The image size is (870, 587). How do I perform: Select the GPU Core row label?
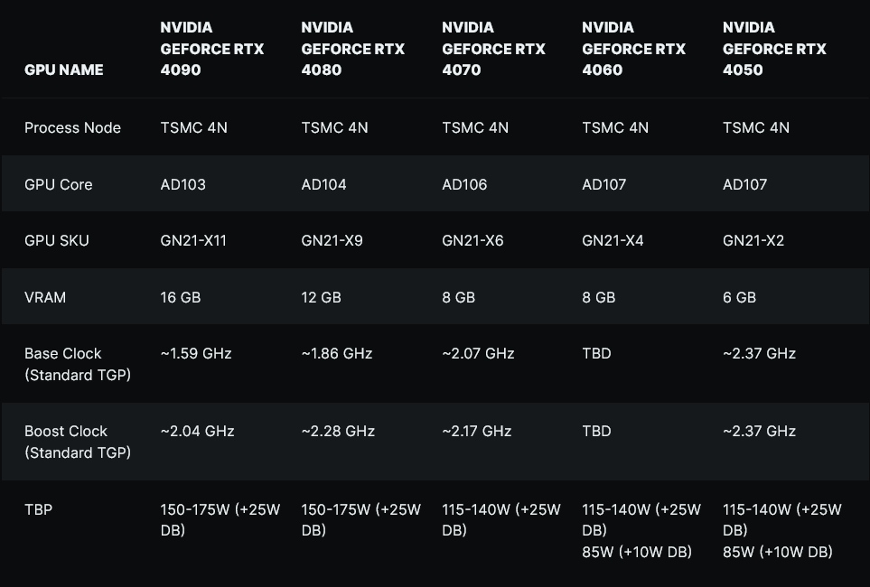(x=59, y=184)
